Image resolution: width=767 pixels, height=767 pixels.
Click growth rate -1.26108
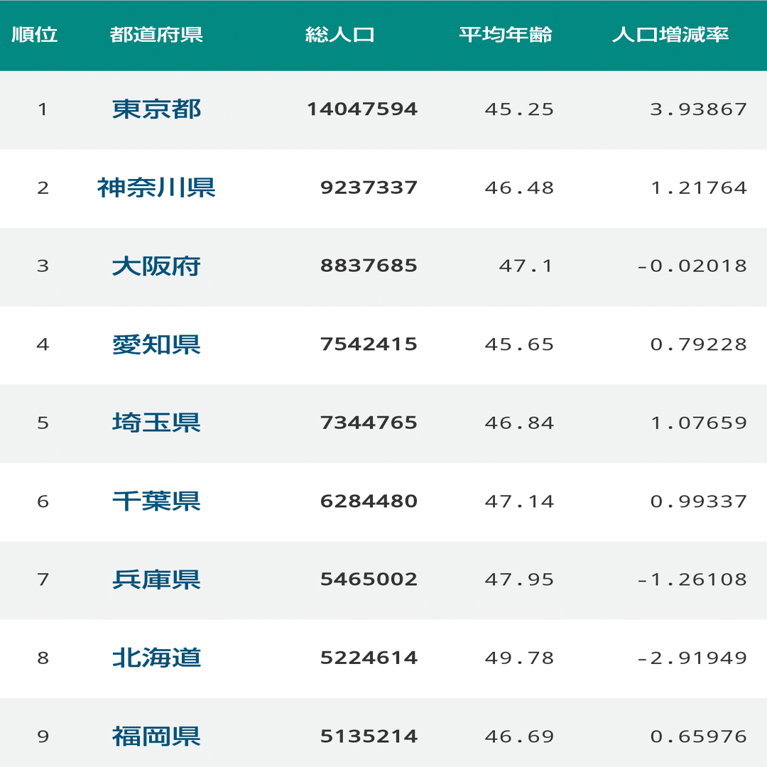click(692, 580)
